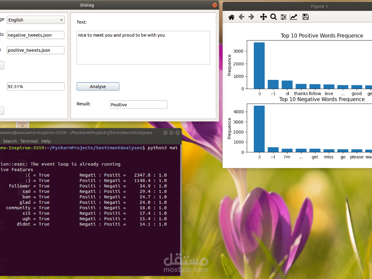
Task: Select the Result field showing Positive
Action: [x=138, y=105]
